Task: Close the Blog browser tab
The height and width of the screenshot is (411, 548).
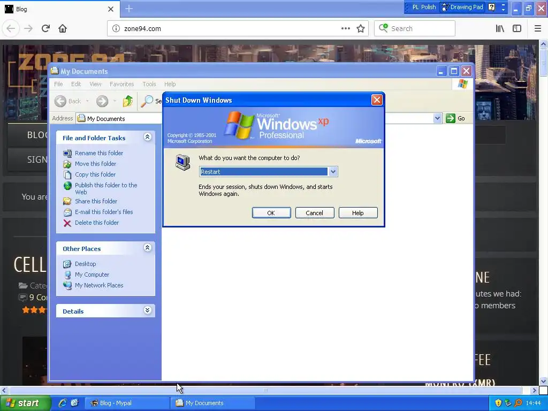Action: (111, 9)
